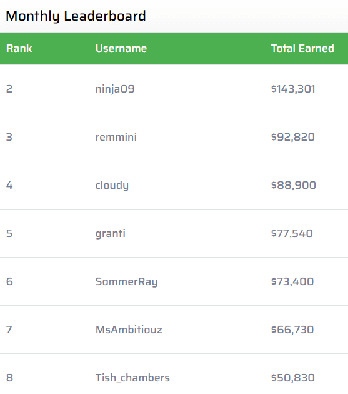Select username MsAmbitiouz

[x=129, y=330]
